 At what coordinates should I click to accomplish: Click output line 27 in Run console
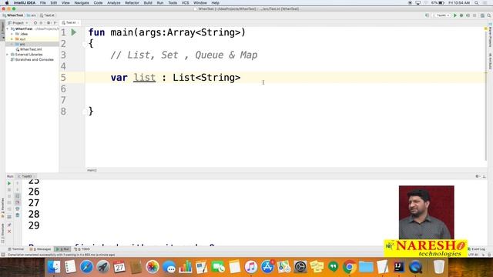[34, 203]
